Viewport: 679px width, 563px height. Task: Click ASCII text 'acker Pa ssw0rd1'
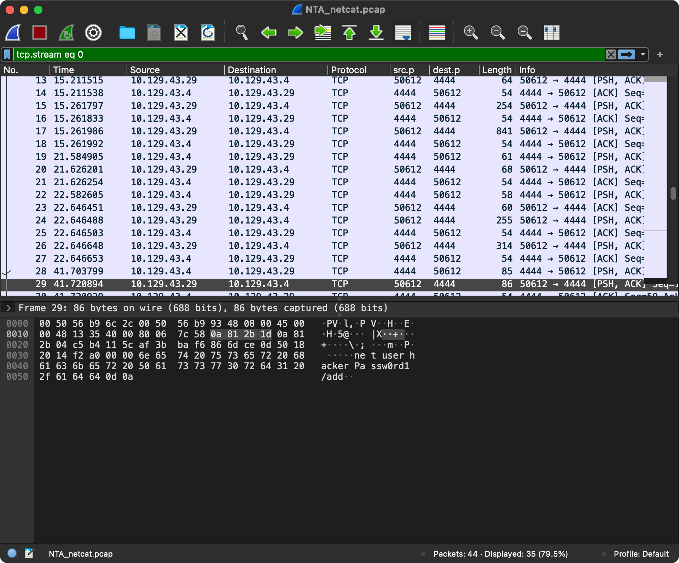[365, 366]
